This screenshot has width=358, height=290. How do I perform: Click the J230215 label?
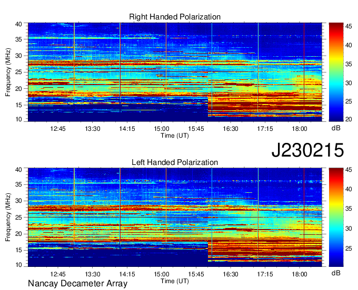click(x=307, y=150)
